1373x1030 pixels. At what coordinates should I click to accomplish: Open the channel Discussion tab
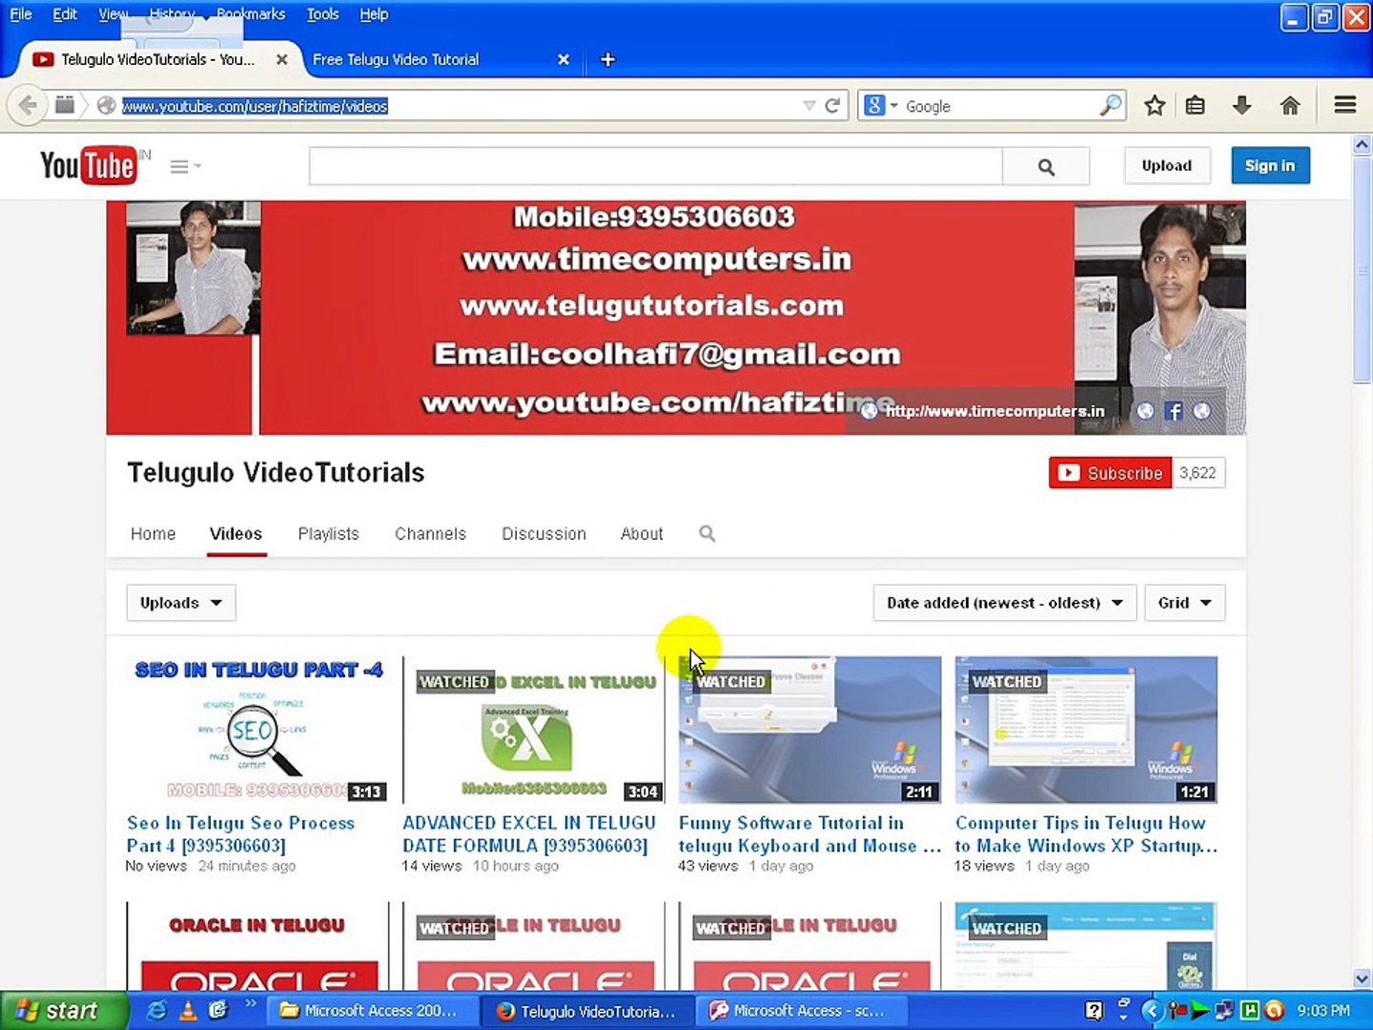coord(544,534)
